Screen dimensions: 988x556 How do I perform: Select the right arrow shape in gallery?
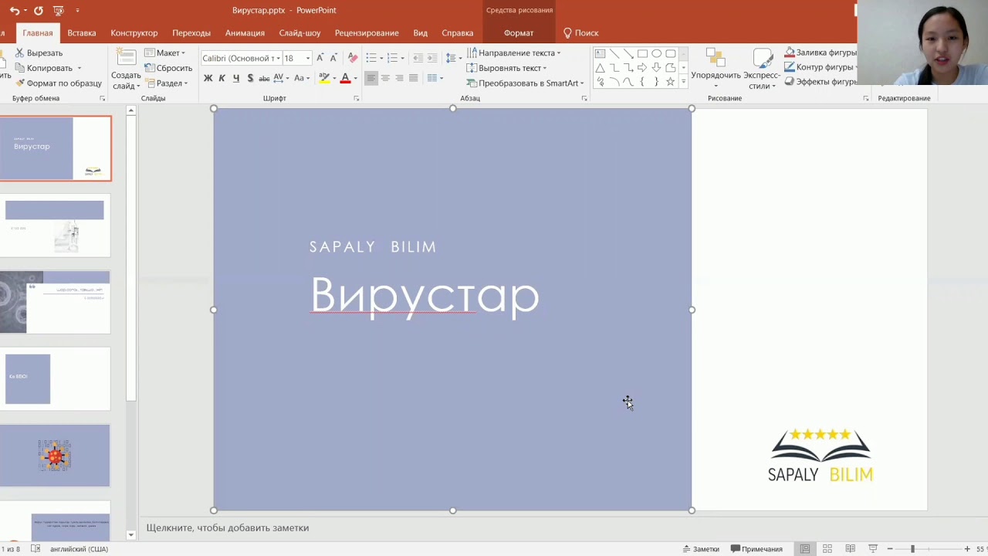642,68
